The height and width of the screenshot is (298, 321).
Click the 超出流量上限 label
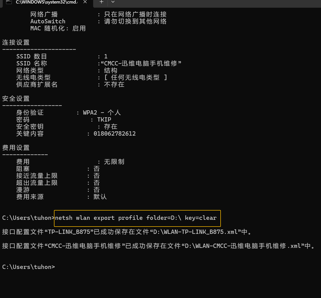(x=37, y=183)
